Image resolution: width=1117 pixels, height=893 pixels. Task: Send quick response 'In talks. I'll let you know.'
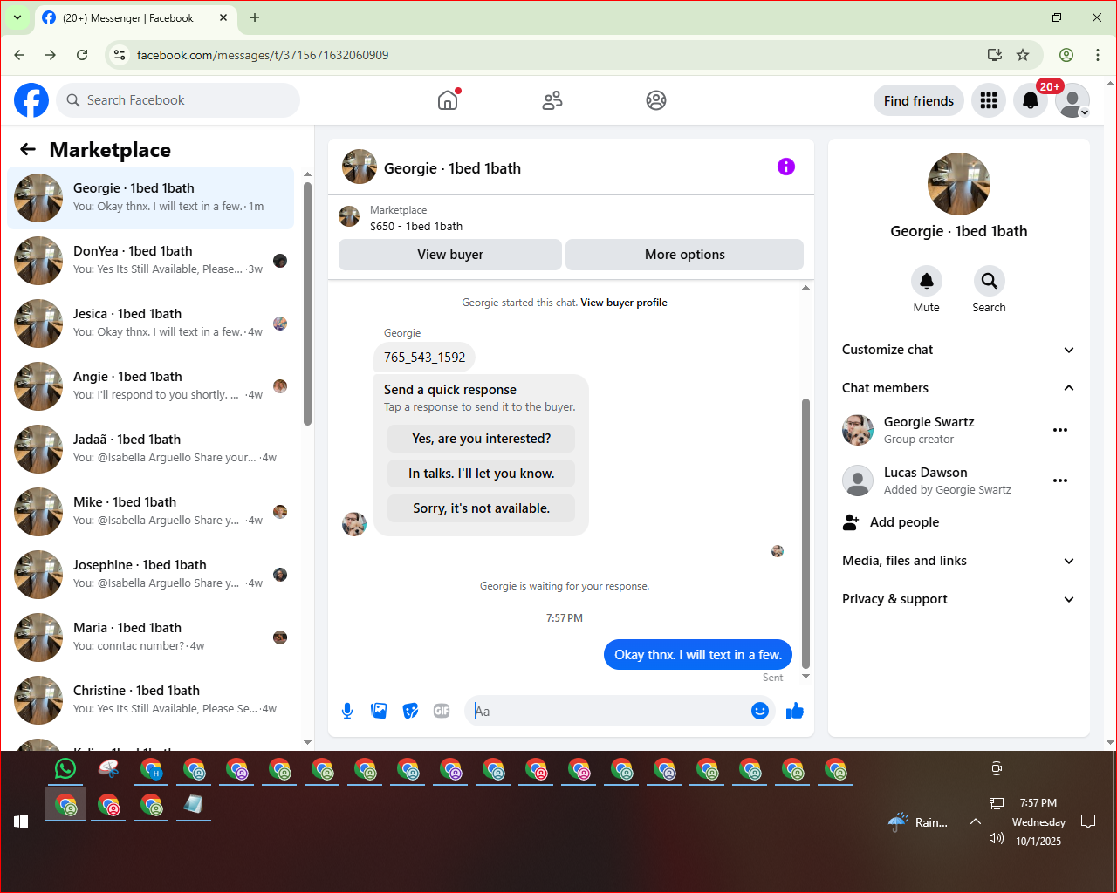point(482,474)
